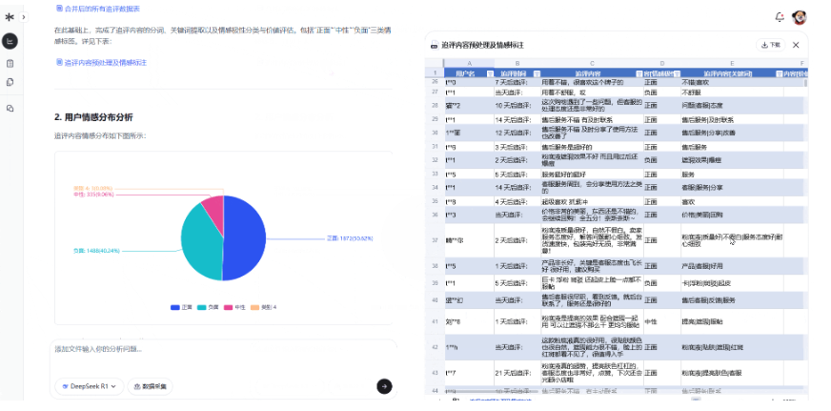Image resolution: width=831 pixels, height=411 pixels.
Task: Click the documents copy icon in sidebar
Action: [10, 83]
